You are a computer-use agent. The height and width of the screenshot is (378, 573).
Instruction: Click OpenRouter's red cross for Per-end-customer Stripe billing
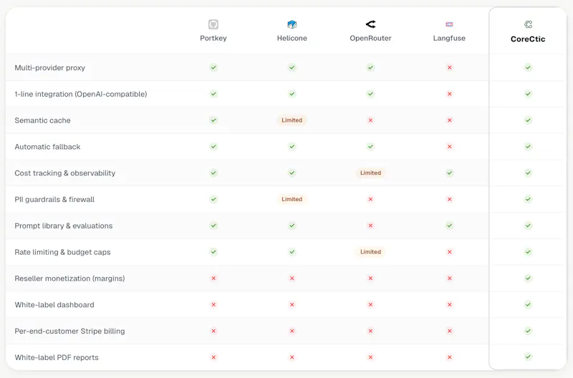(370, 331)
